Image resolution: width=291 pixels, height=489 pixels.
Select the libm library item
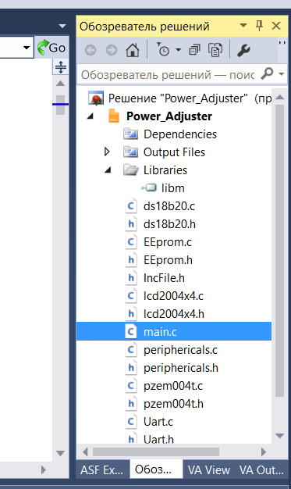173,188
